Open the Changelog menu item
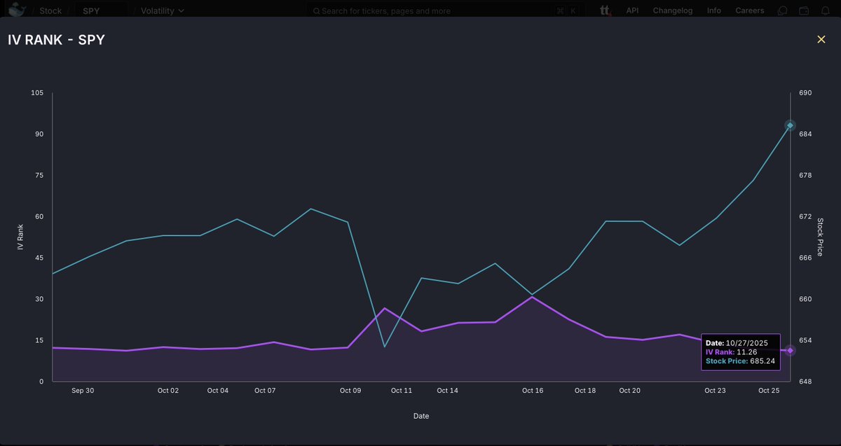The width and height of the screenshot is (841, 446). tap(673, 11)
